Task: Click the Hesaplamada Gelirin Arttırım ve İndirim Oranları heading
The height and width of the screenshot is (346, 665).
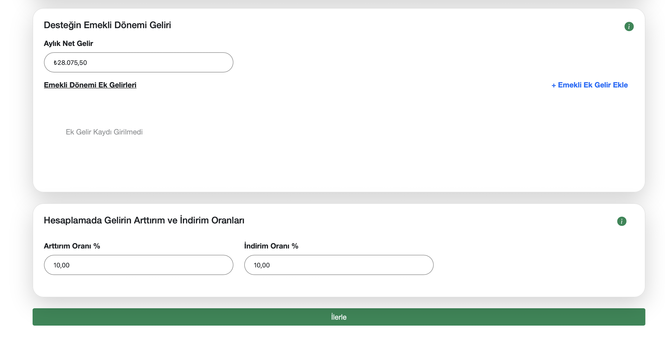Action: tap(144, 220)
